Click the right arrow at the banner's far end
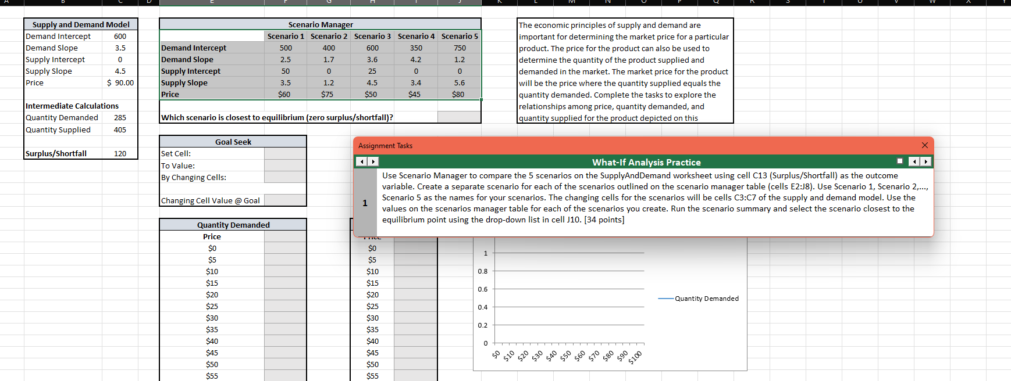Screen dimensions: 1011x381 (925, 161)
